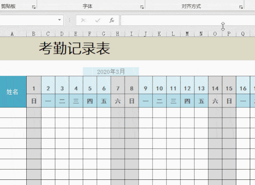Image resolution: width=255 pixels, height=185 pixels.
Task: Click the formula bar options dots handle
Action: point(70,20)
